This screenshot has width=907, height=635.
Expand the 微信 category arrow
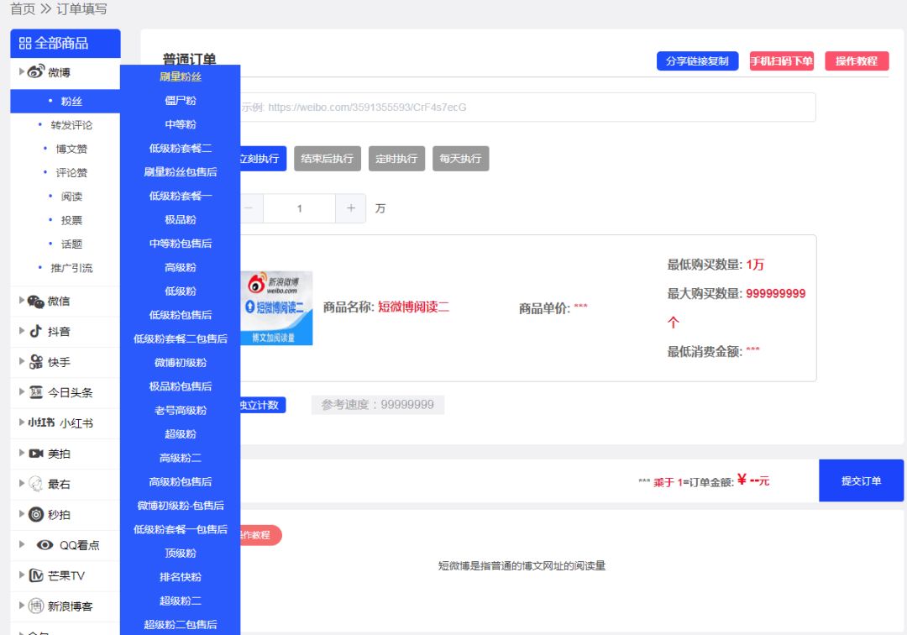(x=21, y=300)
